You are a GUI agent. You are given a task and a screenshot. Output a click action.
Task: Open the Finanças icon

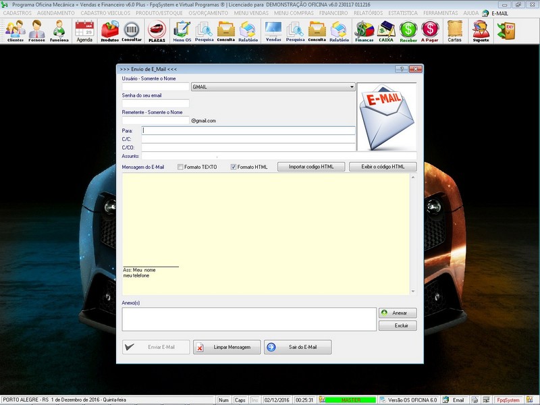point(364,30)
